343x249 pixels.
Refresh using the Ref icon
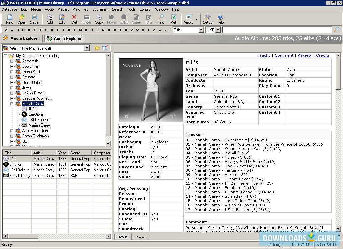(173, 19)
